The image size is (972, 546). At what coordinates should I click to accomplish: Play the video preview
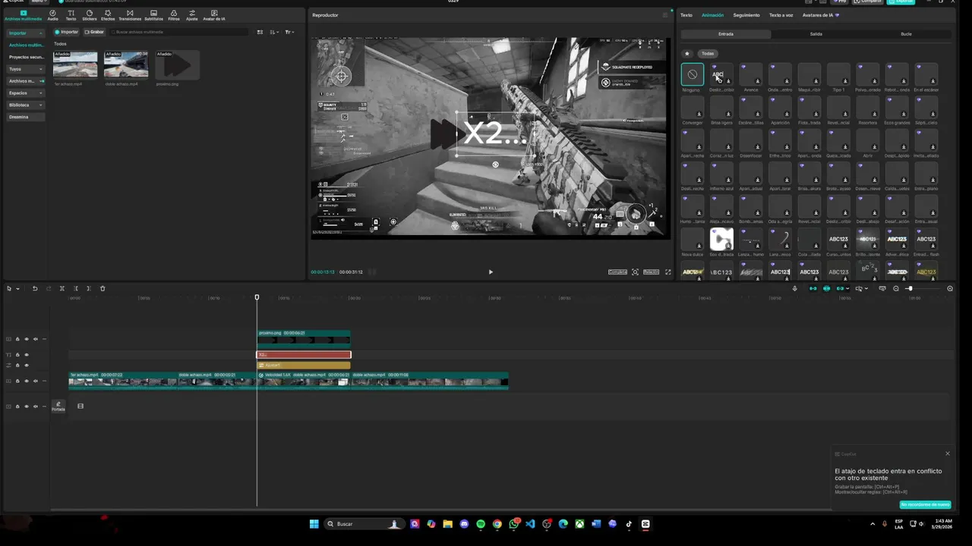[x=491, y=271]
